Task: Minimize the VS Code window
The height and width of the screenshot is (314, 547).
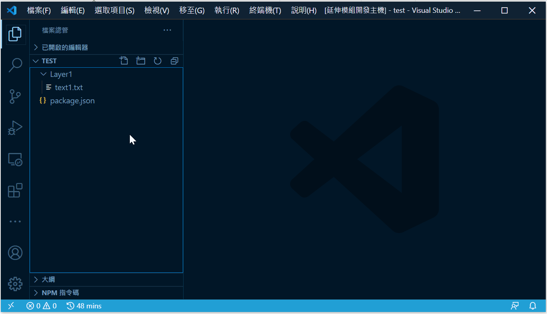Action: tap(477, 10)
